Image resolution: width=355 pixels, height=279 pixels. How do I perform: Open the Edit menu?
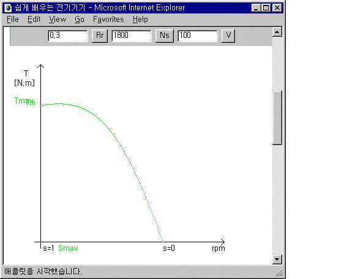click(34, 20)
